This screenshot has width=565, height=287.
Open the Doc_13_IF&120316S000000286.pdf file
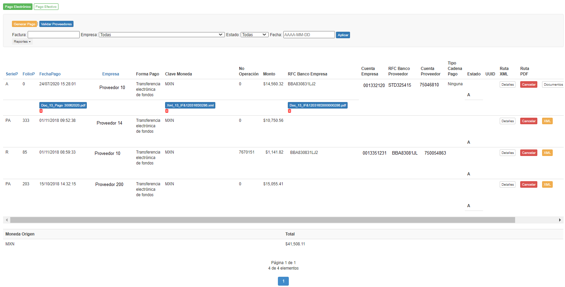point(318,105)
